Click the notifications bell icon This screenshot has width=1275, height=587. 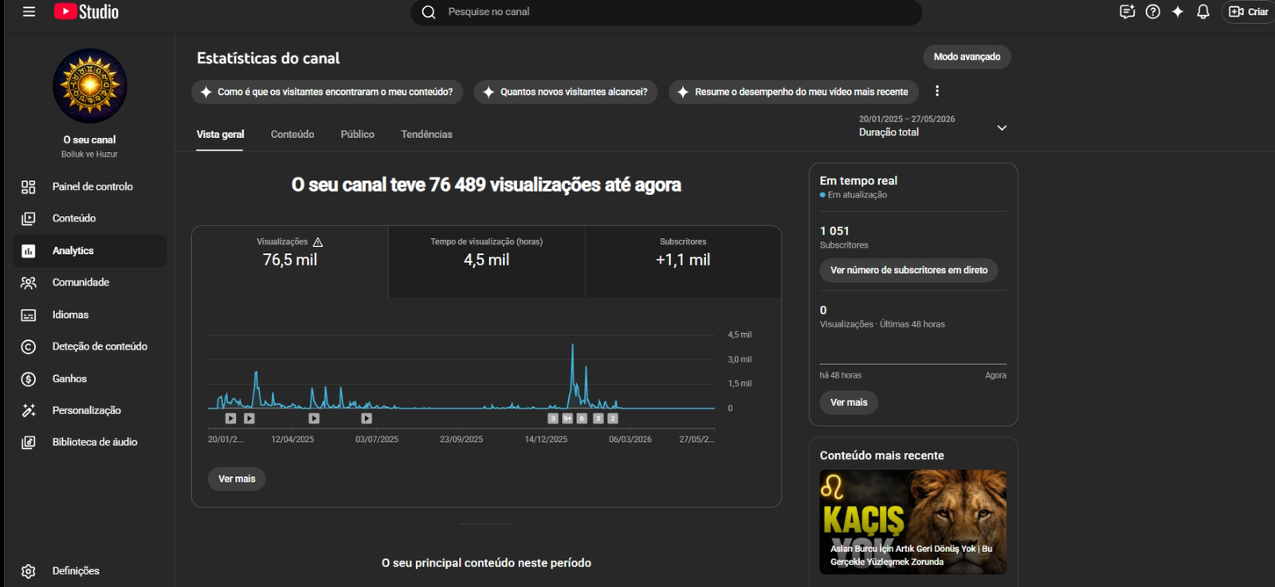point(1202,12)
